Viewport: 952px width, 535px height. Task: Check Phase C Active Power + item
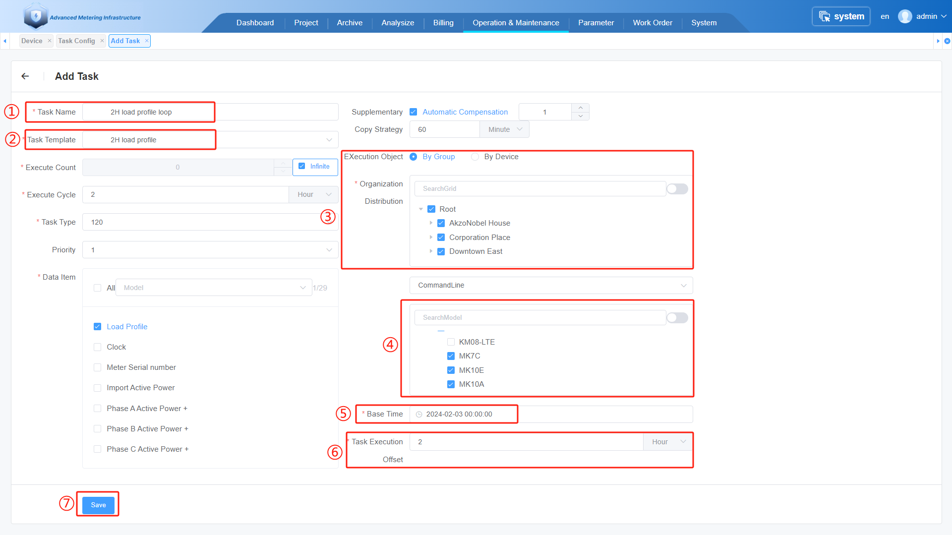pyautogui.click(x=97, y=449)
